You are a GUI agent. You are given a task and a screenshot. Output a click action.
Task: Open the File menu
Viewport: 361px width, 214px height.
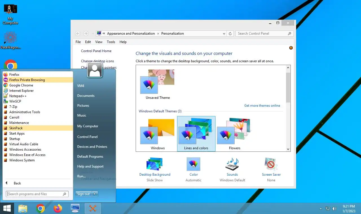coord(78,42)
